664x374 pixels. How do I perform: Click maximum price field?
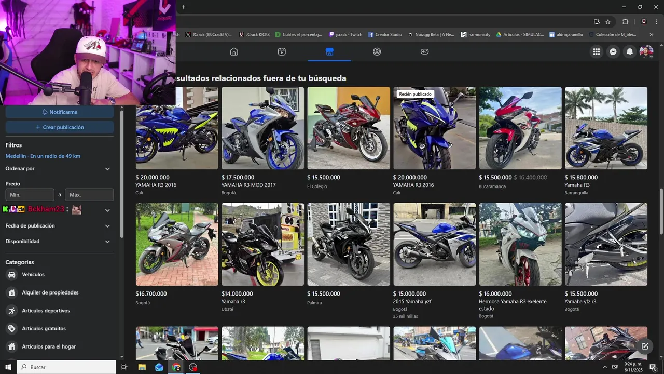89,195
